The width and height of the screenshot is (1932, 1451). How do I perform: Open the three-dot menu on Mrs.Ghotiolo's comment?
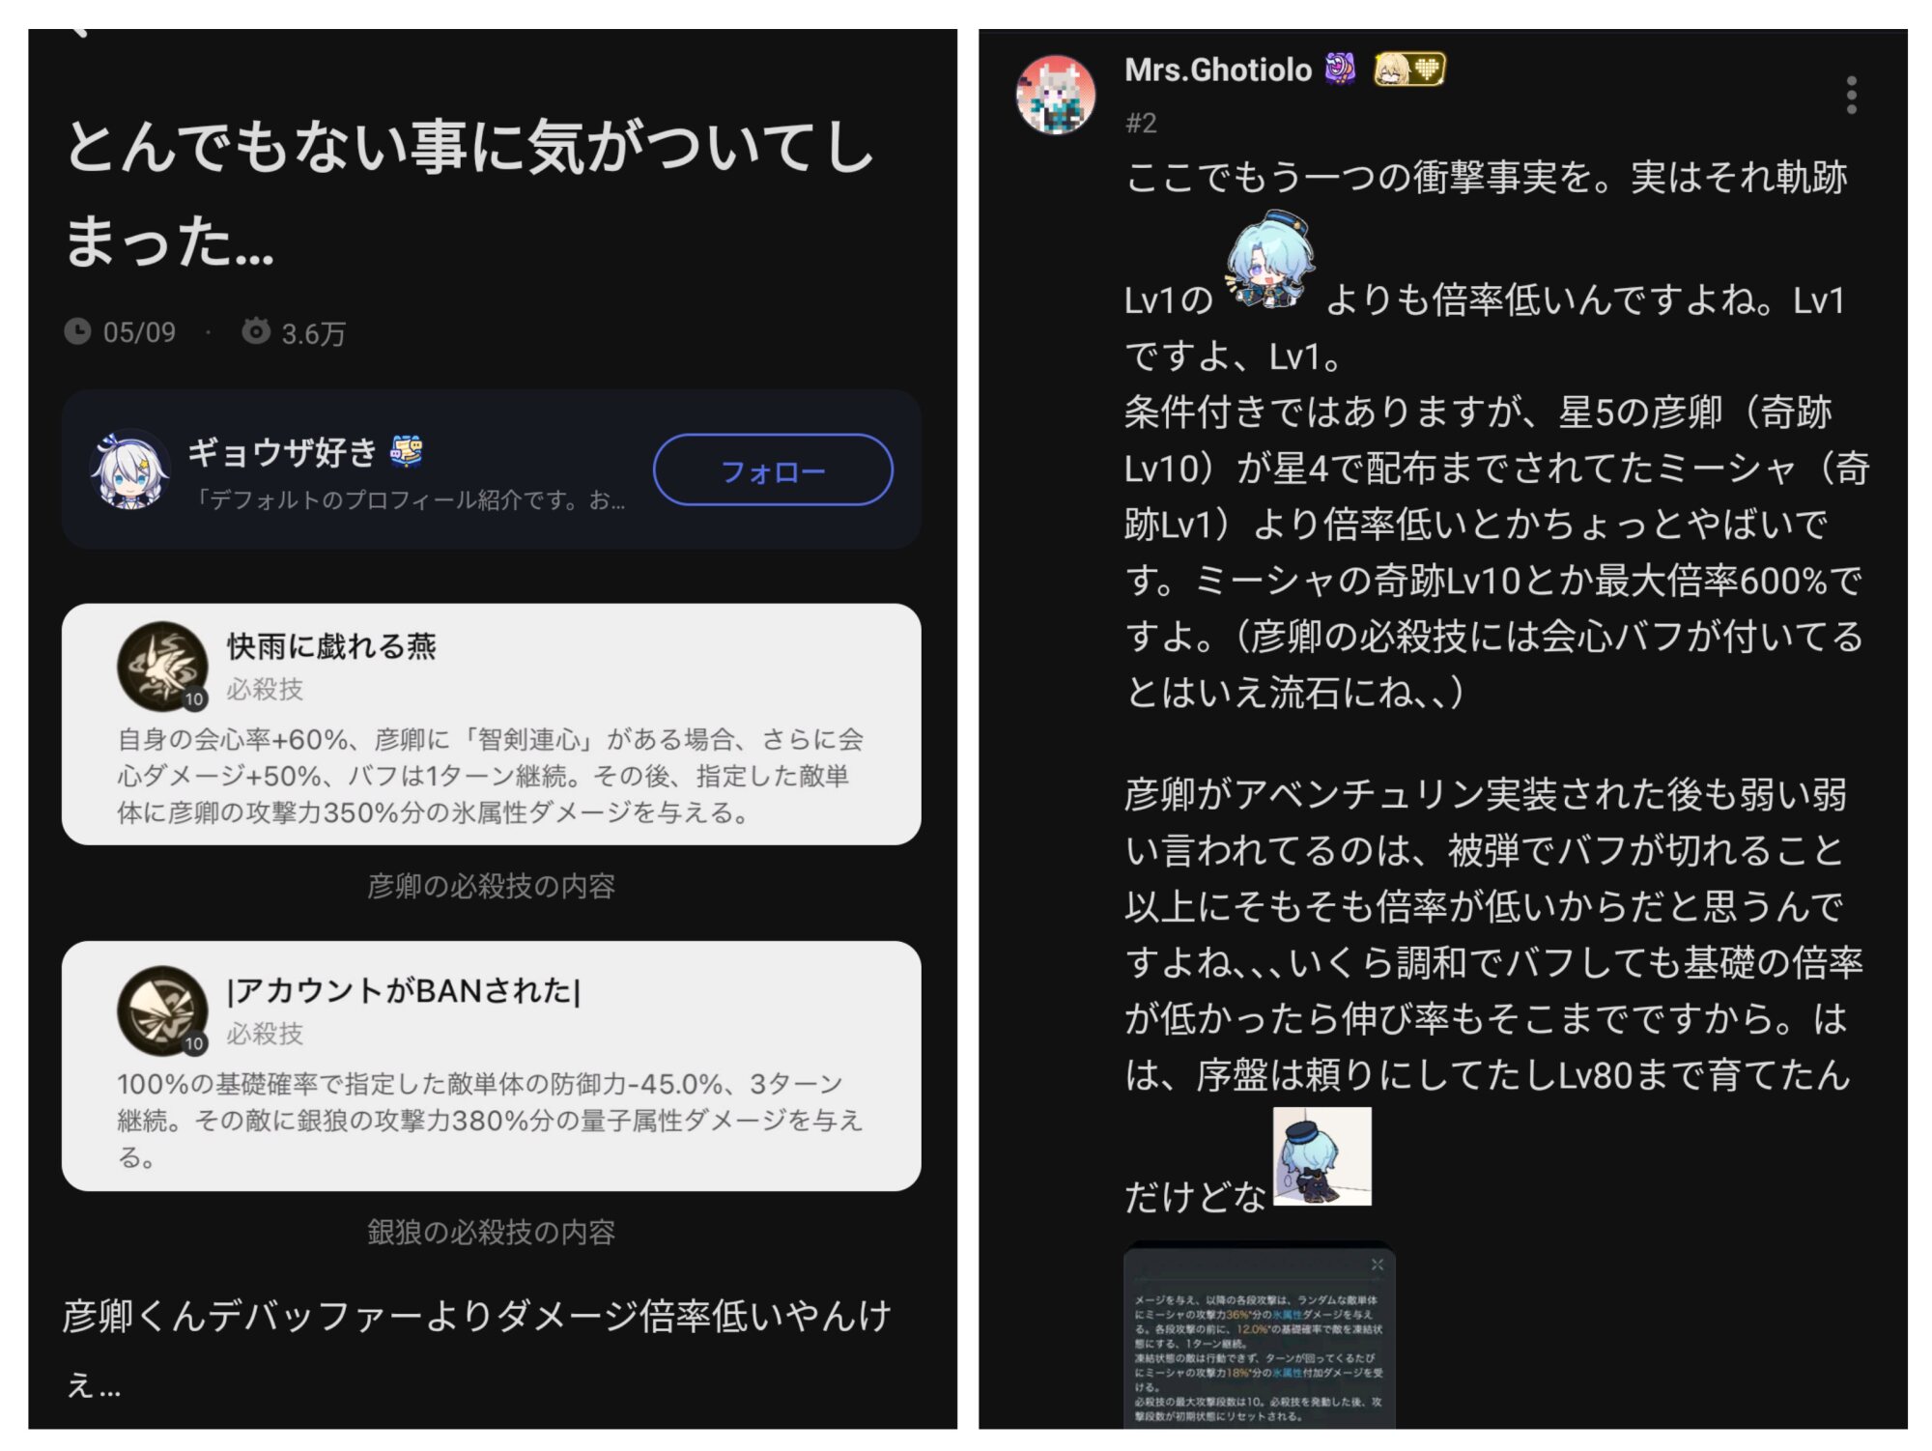click(x=1851, y=95)
